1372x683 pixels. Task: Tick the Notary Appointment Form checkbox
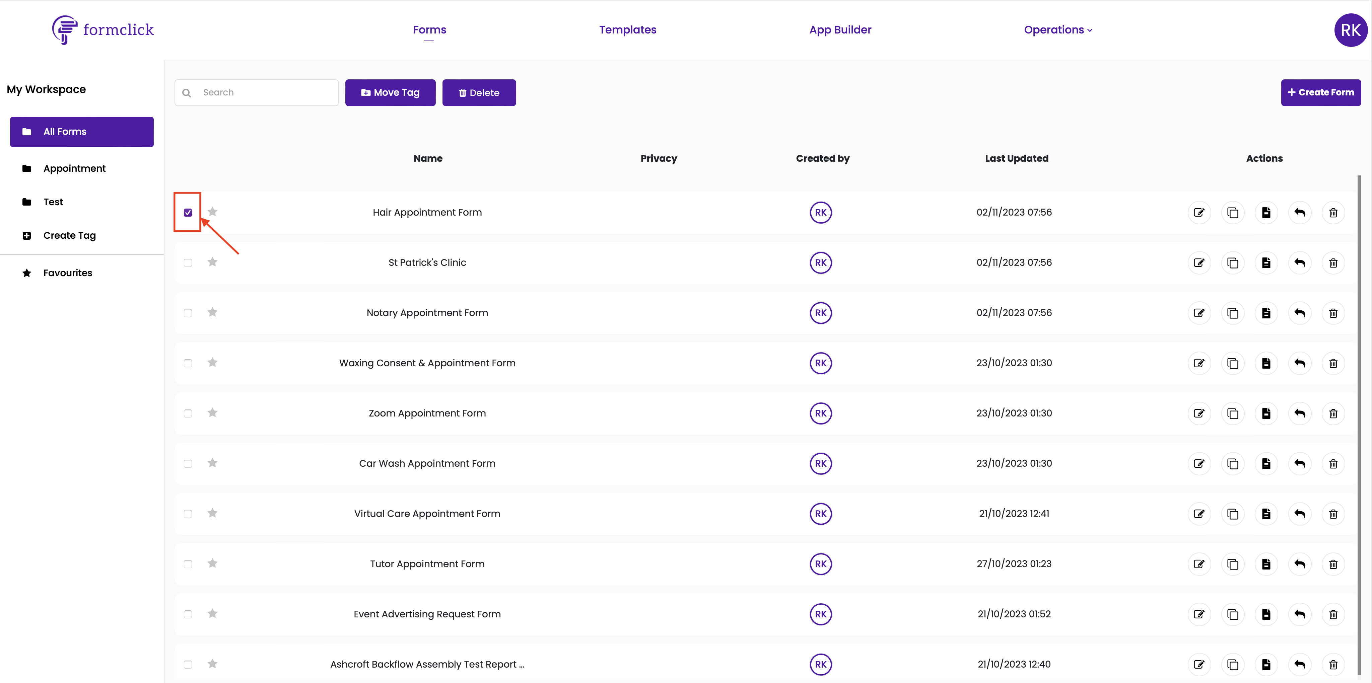tap(188, 313)
